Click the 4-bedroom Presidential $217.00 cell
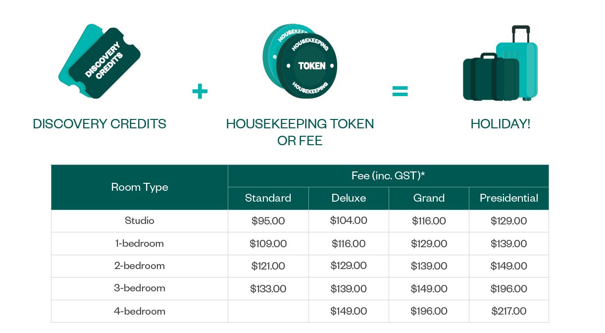Image resolution: width=605 pixels, height=333 pixels. [508, 311]
